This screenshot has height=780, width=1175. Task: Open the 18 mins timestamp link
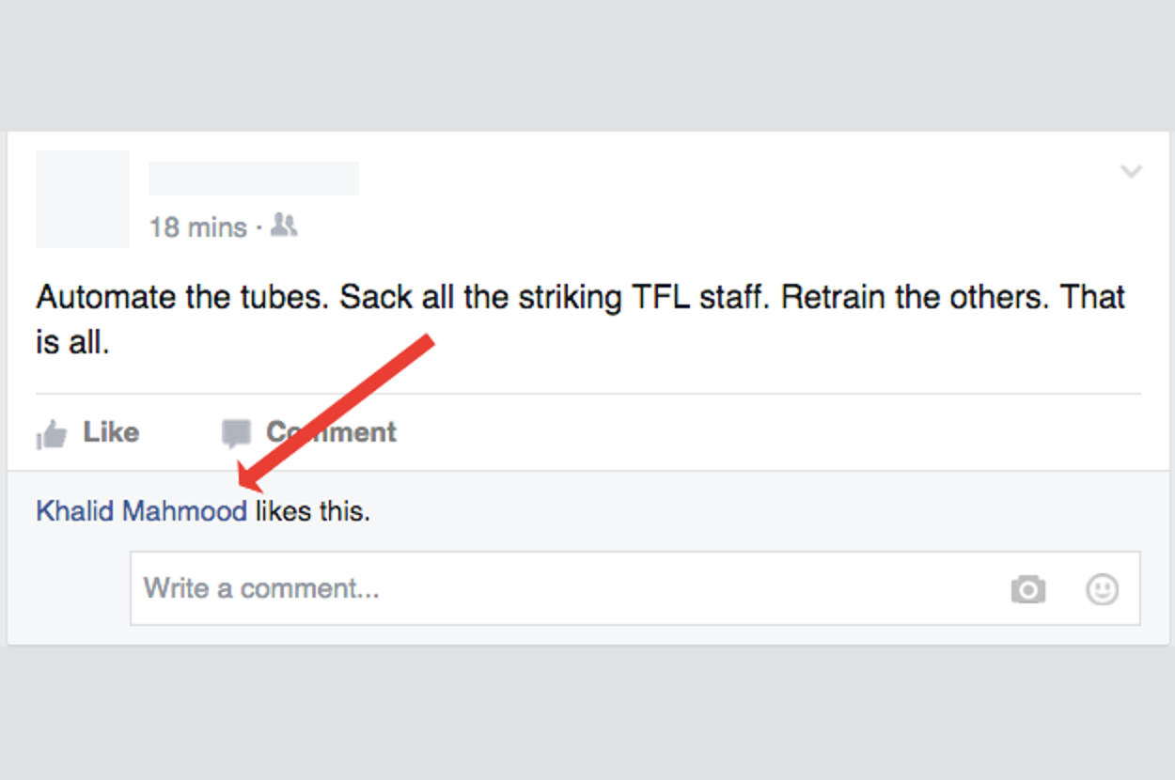pyautogui.click(x=197, y=227)
